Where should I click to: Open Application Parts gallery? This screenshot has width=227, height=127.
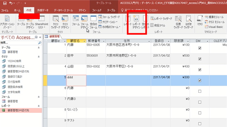tap(7, 22)
